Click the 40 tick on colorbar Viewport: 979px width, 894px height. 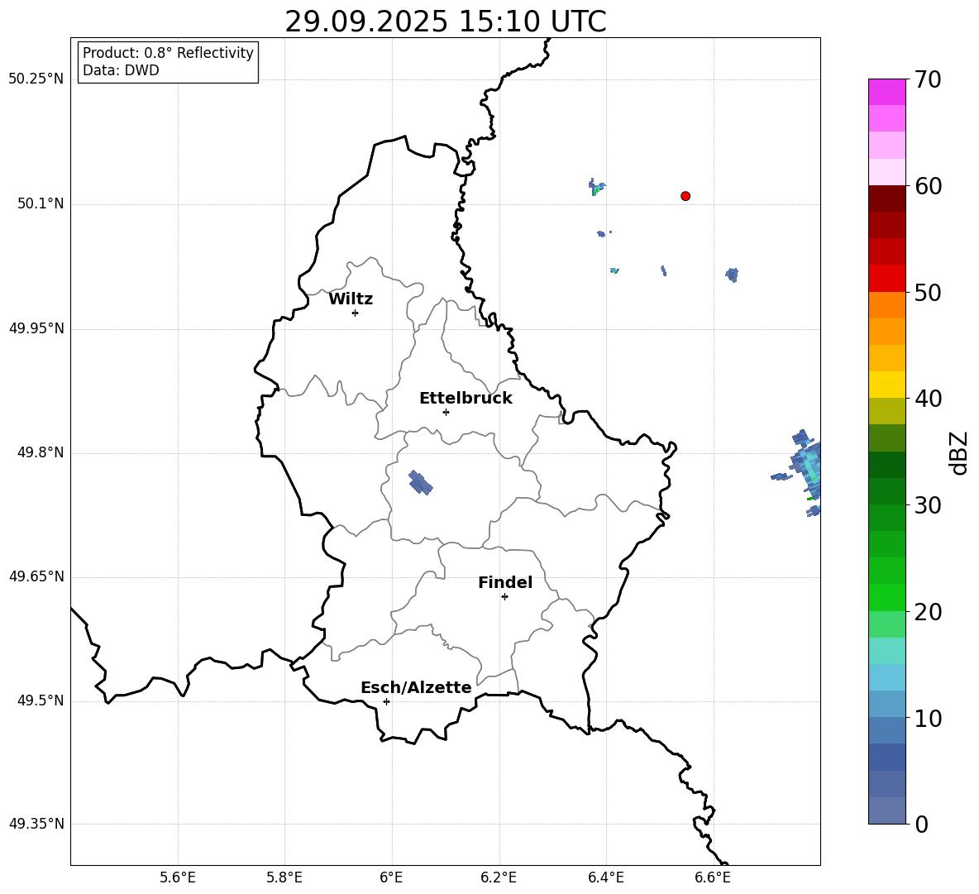click(x=928, y=399)
